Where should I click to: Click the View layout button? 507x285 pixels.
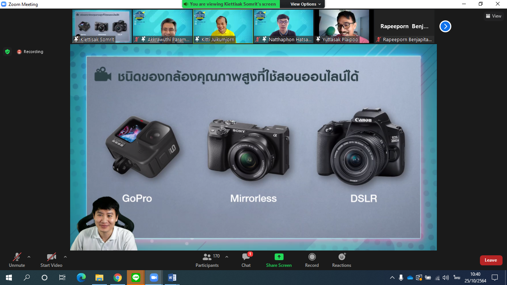point(494,16)
